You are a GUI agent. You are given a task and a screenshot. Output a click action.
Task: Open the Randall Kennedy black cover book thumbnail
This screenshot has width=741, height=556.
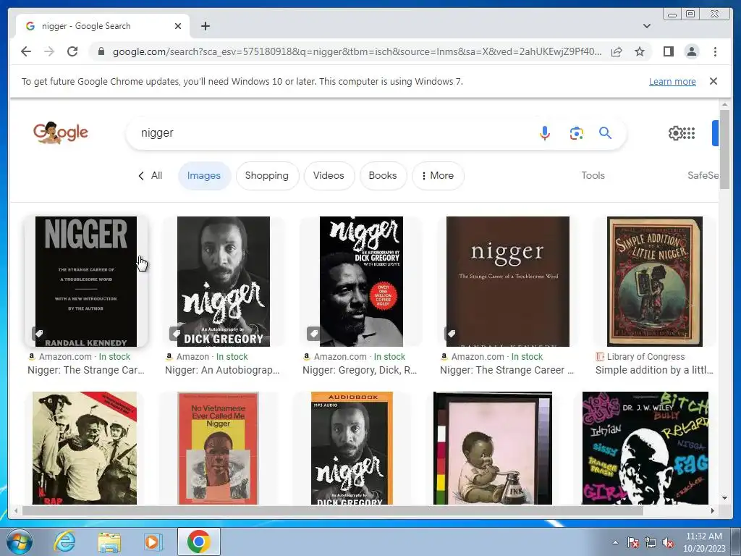[86, 282]
